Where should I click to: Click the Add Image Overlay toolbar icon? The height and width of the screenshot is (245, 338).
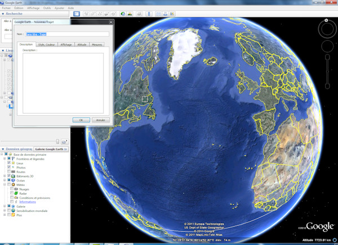point(106,14)
